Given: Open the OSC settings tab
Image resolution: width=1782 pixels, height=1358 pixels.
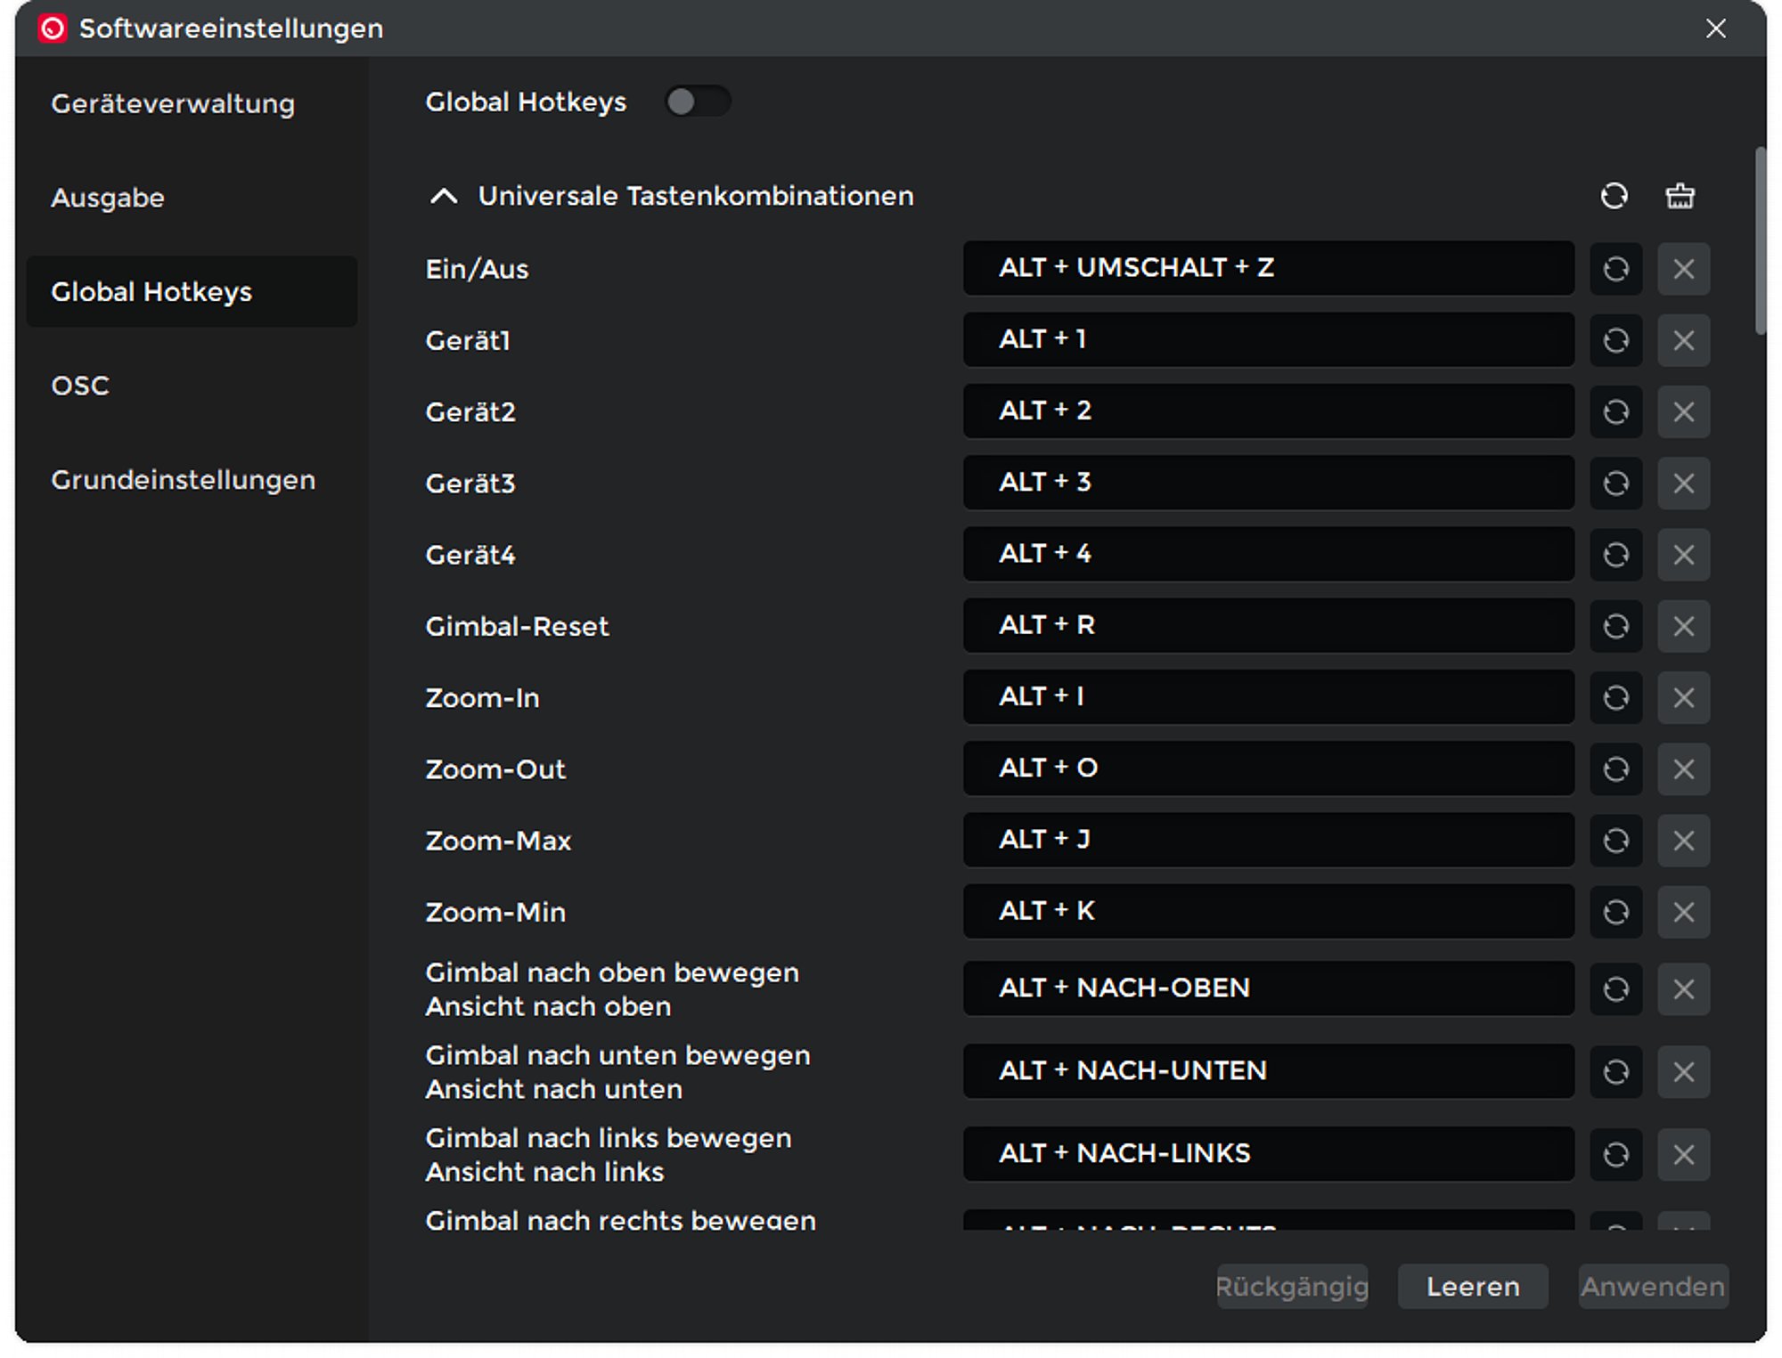Looking at the screenshot, I should tap(80, 386).
